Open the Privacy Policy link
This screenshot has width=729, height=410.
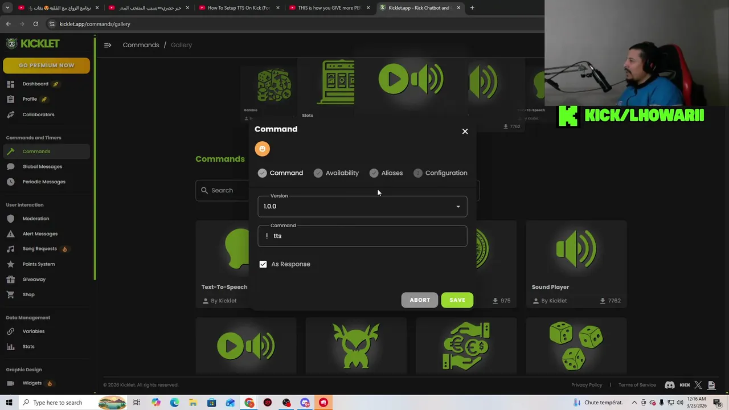click(x=587, y=385)
